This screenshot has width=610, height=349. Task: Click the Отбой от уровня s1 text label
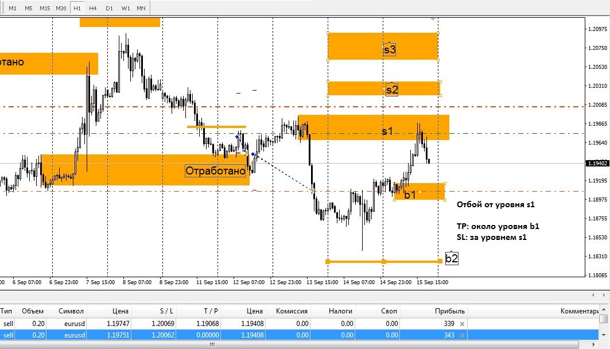pos(496,205)
